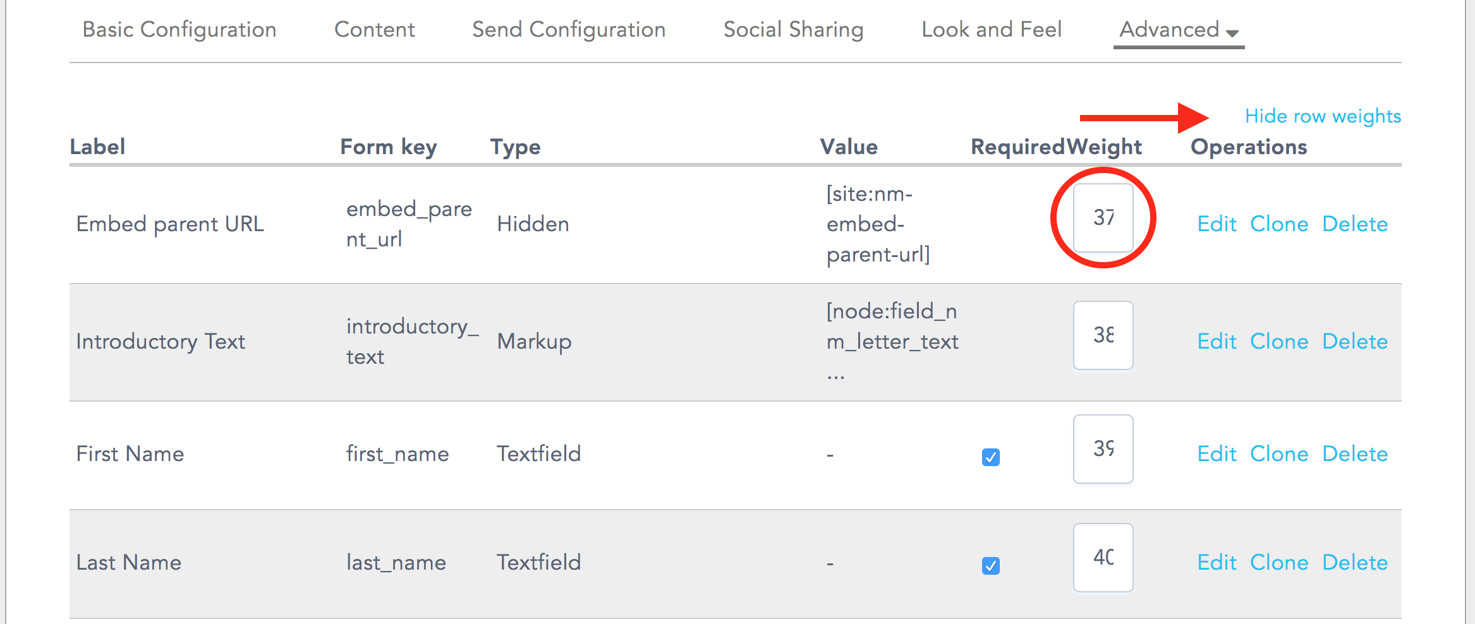This screenshot has height=624, width=1475.
Task: Click the weight field showing 38
Action: click(x=1103, y=335)
